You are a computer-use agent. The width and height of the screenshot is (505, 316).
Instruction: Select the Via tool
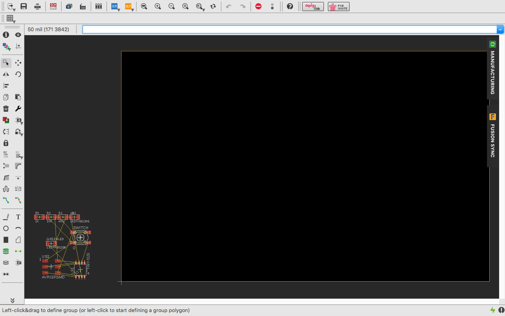tap(6, 251)
